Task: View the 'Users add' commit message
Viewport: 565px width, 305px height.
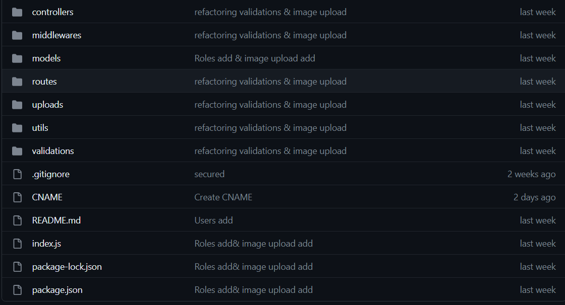Action: [x=213, y=220]
